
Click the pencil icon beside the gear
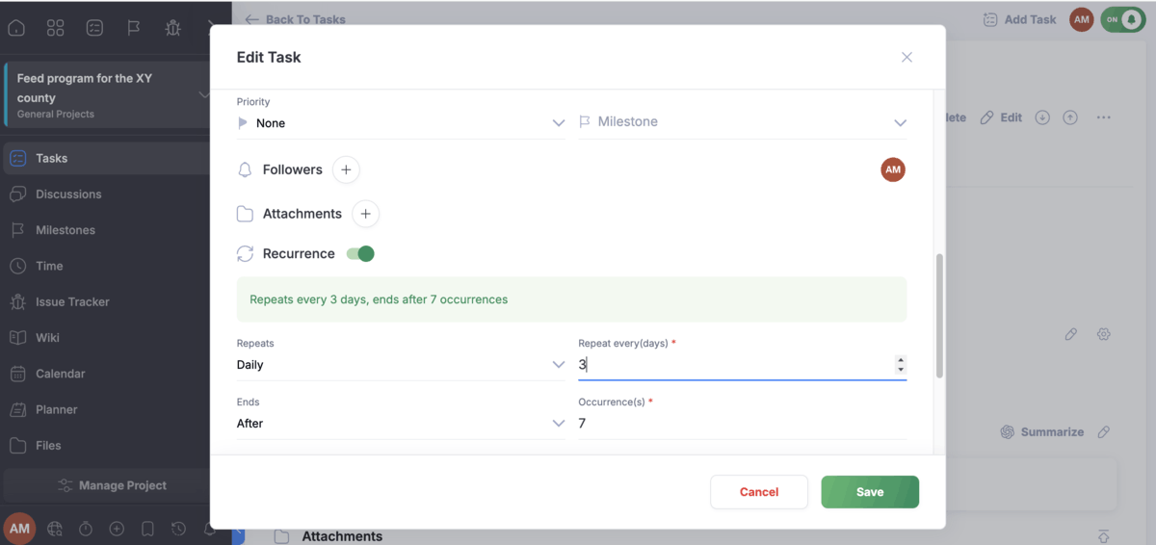(1071, 334)
